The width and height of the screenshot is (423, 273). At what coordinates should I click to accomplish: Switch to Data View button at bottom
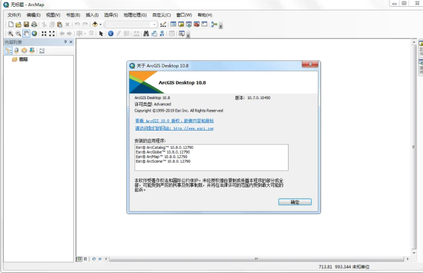coord(79,259)
